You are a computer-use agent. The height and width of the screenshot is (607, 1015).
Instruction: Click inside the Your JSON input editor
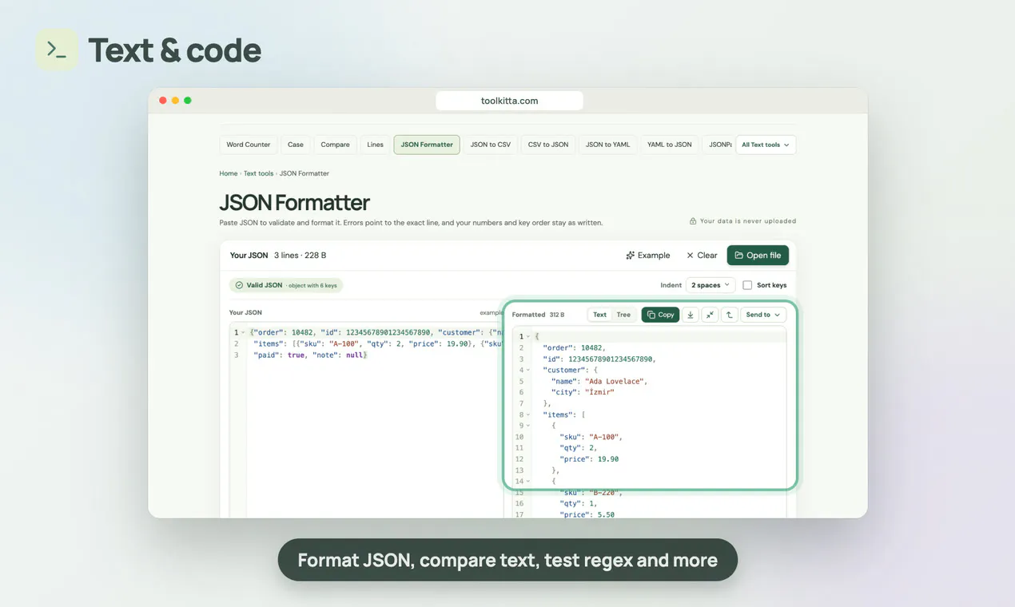(367, 419)
